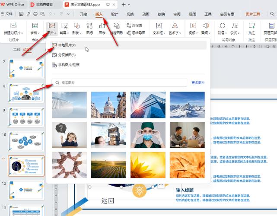Click the Flowchart tool

coord(134,25)
